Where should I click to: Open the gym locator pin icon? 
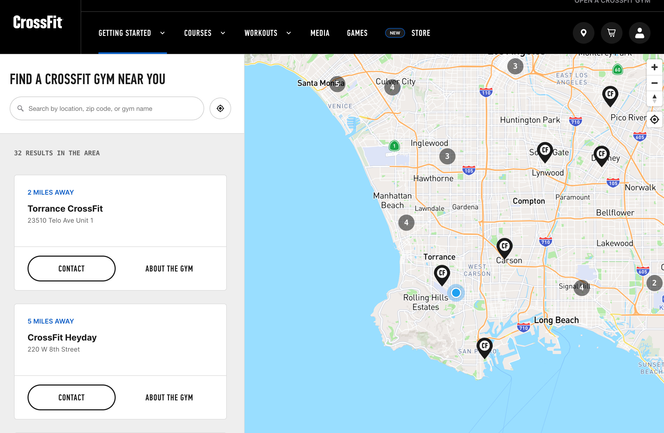(x=583, y=33)
